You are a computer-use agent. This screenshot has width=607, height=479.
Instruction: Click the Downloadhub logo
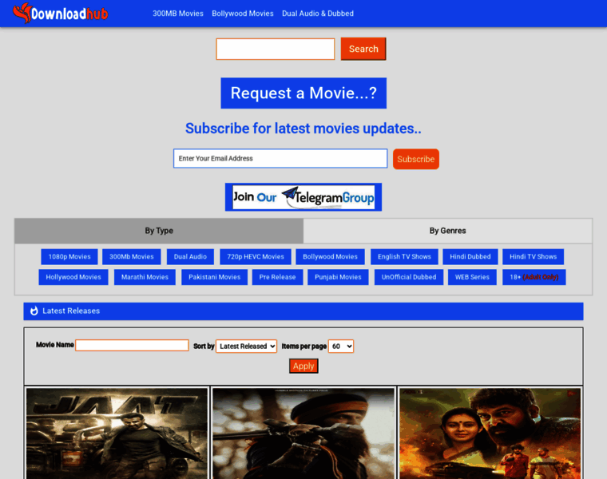[61, 13]
